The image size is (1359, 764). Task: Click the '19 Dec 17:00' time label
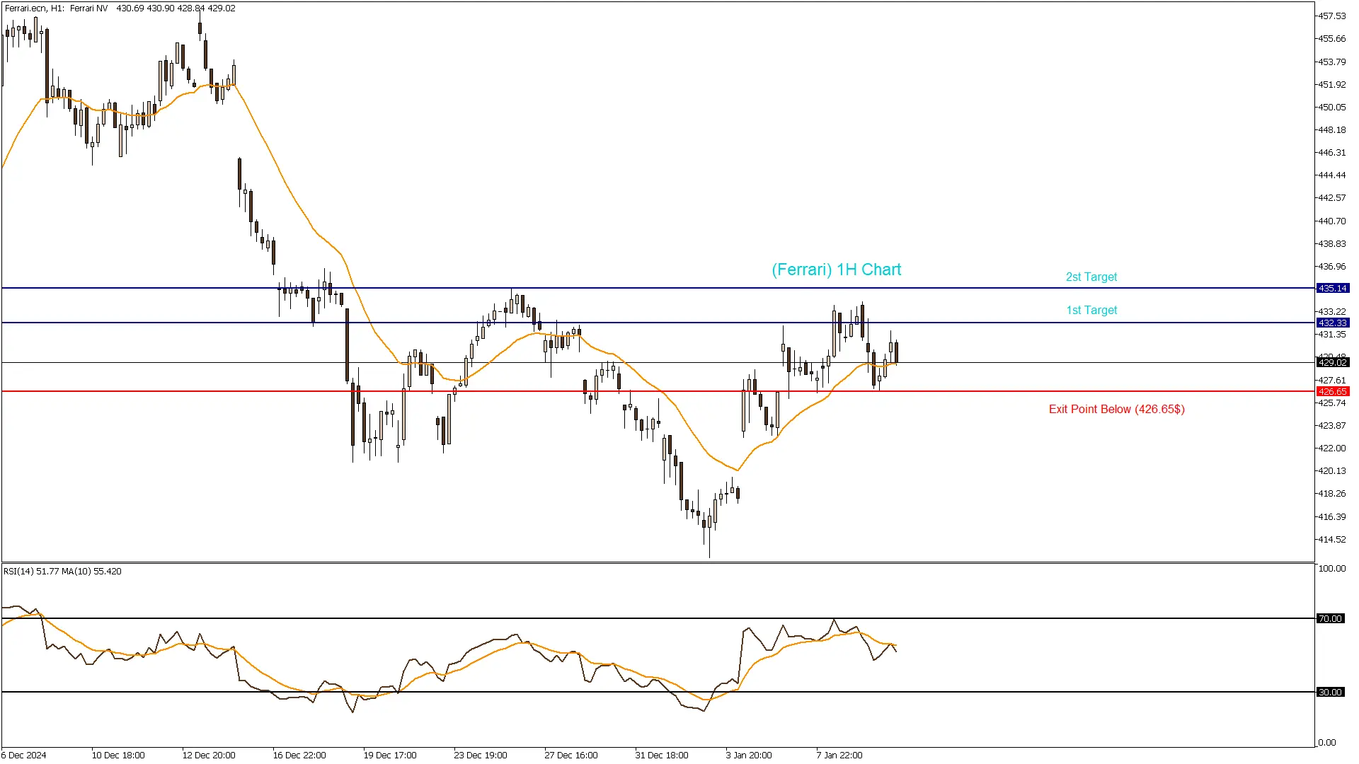pyautogui.click(x=390, y=756)
